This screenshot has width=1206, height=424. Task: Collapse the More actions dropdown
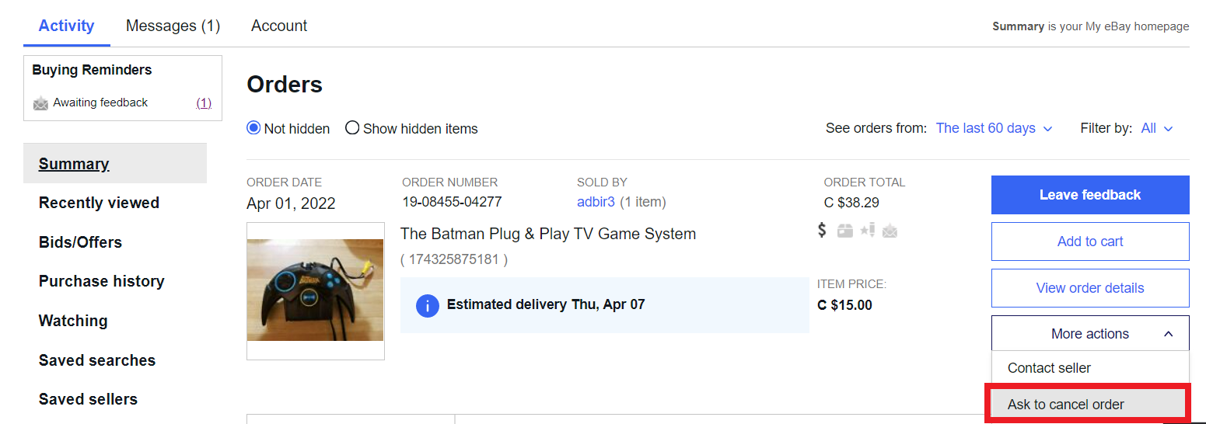pos(1089,334)
